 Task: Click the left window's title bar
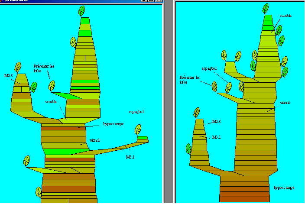click(65, 1)
